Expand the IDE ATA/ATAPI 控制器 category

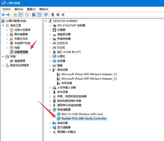click(x=50, y=25)
